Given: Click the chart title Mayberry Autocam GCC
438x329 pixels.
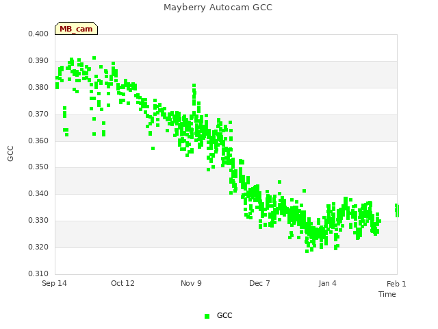Looking at the screenshot, I should tap(218, 8).
